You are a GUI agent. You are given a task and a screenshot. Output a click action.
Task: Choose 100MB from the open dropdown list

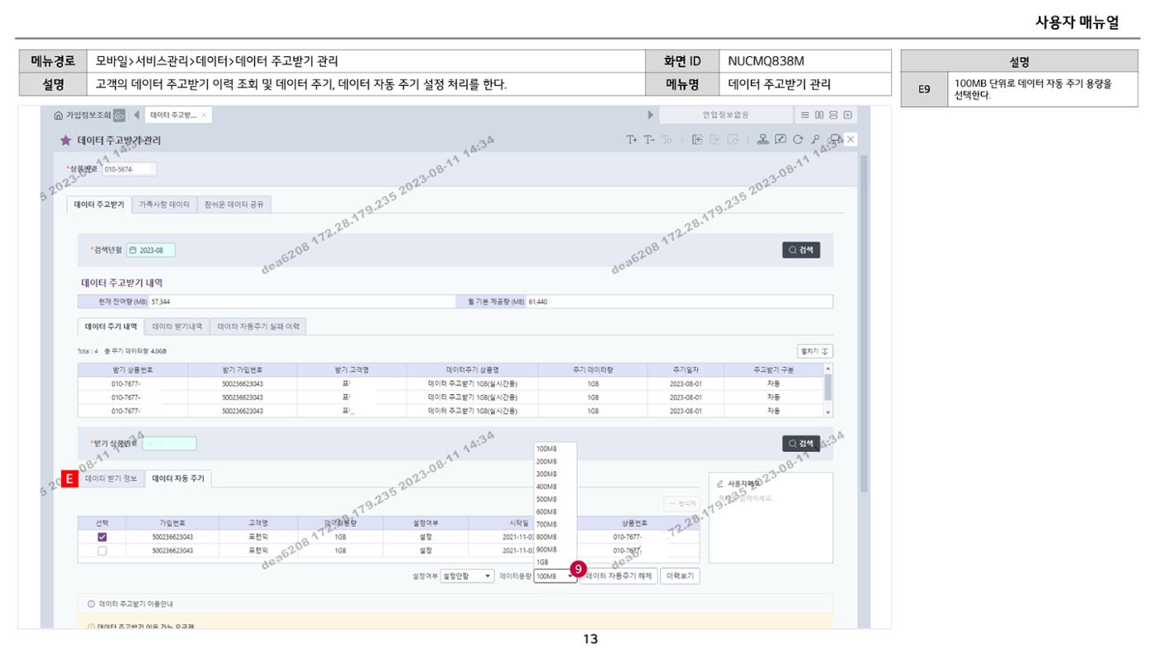pyautogui.click(x=555, y=450)
